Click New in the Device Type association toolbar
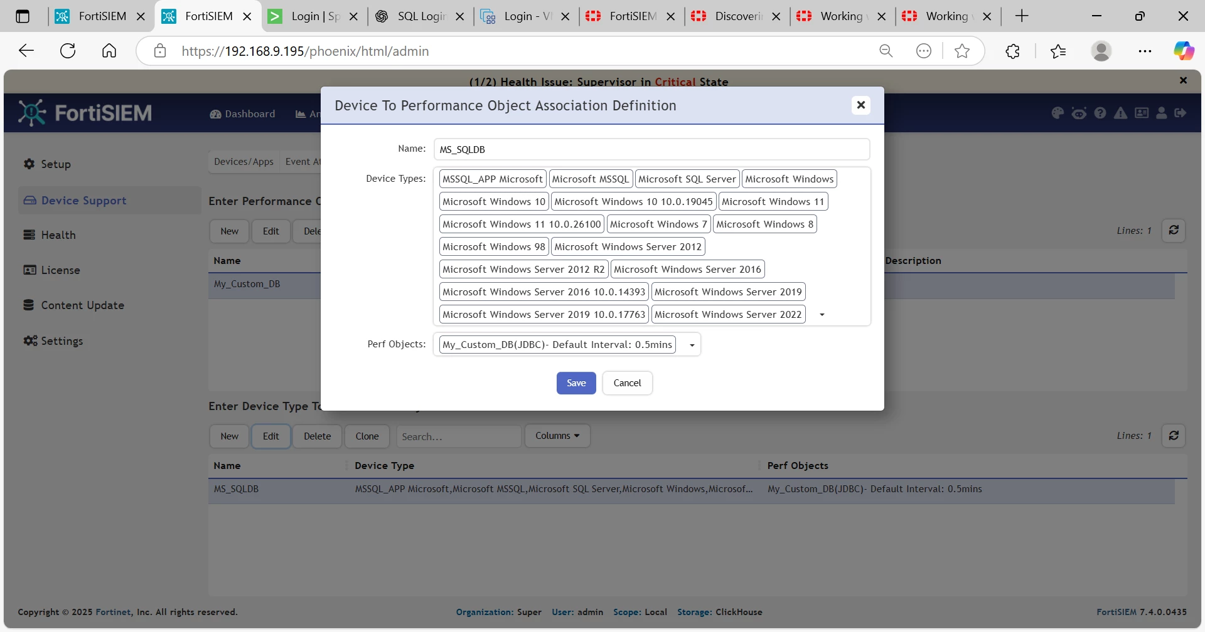The height and width of the screenshot is (632, 1205). pos(229,436)
